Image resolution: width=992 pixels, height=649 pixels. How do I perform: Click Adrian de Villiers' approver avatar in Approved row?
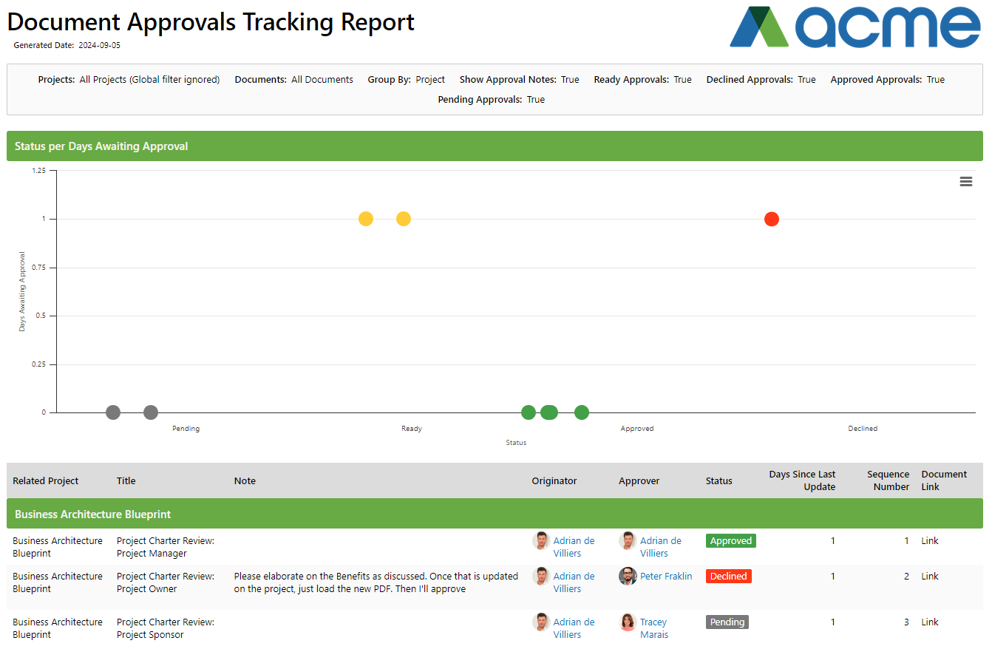628,540
